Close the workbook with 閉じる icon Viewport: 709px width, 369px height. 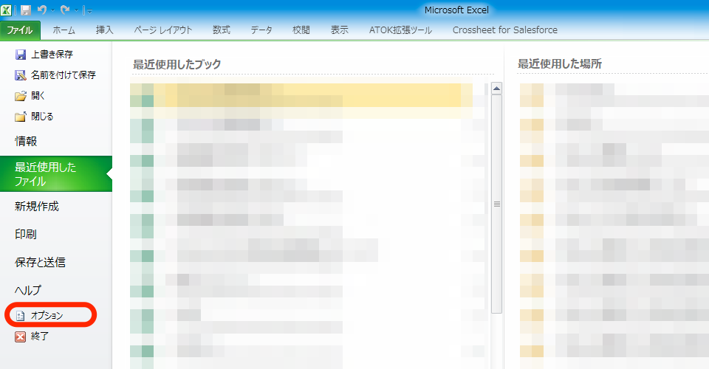pyautogui.click(x=21, y=117)
